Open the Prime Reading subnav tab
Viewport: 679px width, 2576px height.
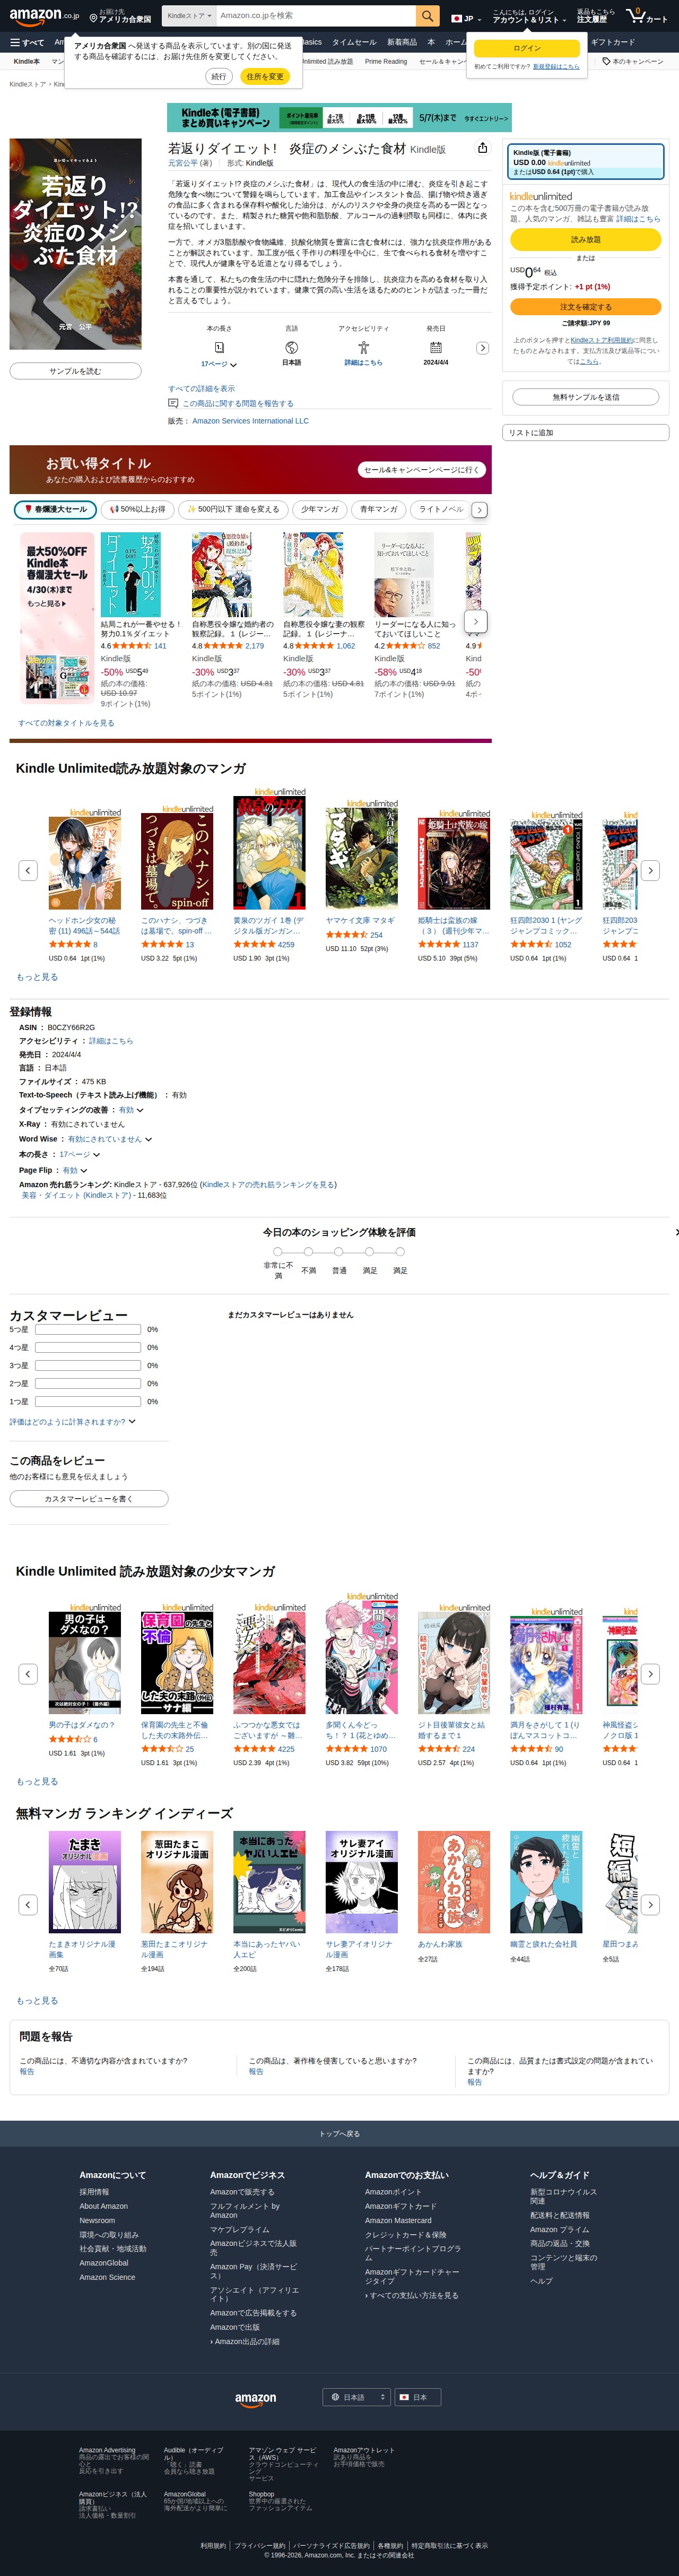click(386, 61)
